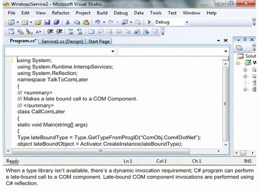This screenshot has width=259, height=194.
Task: Open the Navigate Backward dropdown arrow
Action: 131,22
